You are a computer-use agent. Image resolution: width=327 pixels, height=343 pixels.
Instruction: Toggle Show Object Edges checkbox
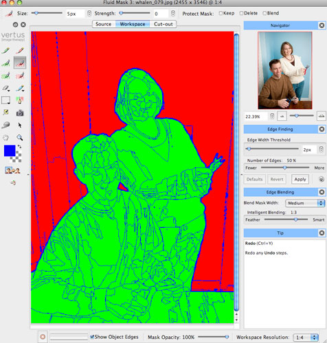(x=92, y=337)
